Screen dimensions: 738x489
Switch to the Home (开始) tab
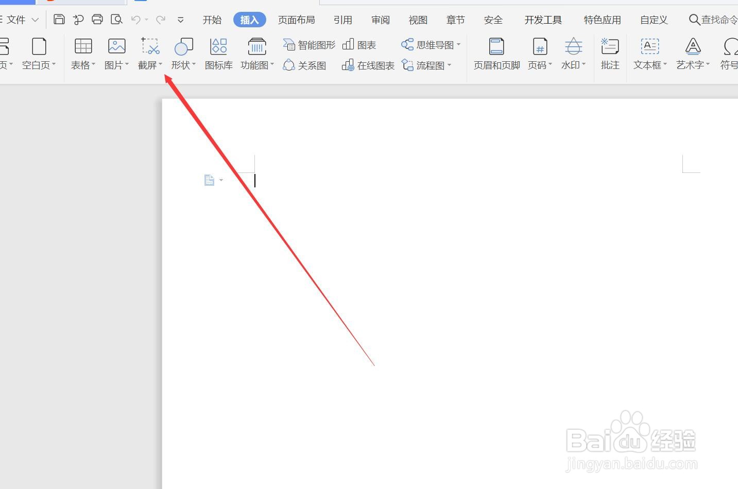click(x=212, y=20)
